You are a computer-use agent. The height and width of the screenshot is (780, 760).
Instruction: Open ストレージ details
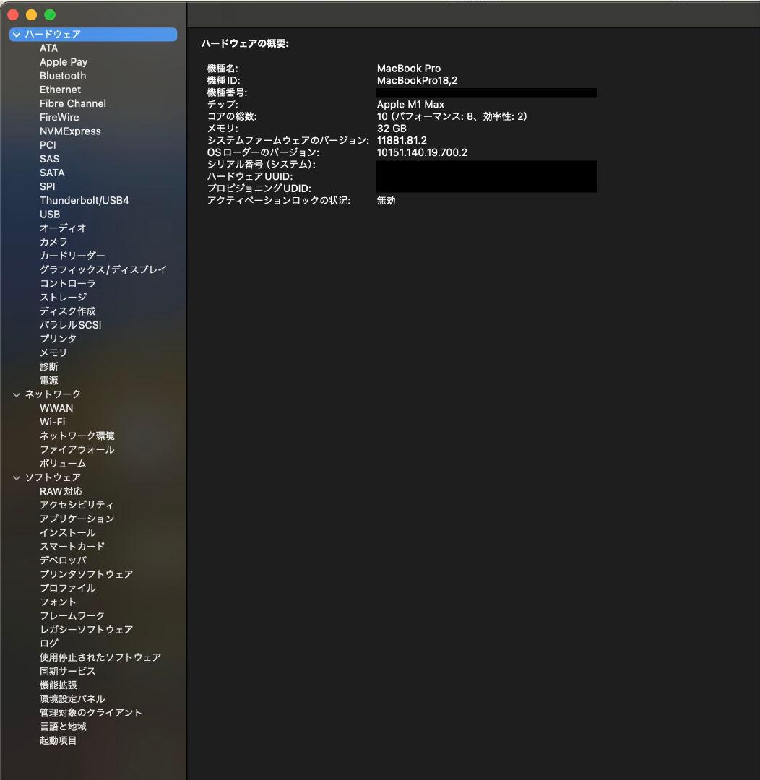coord(63,298)
